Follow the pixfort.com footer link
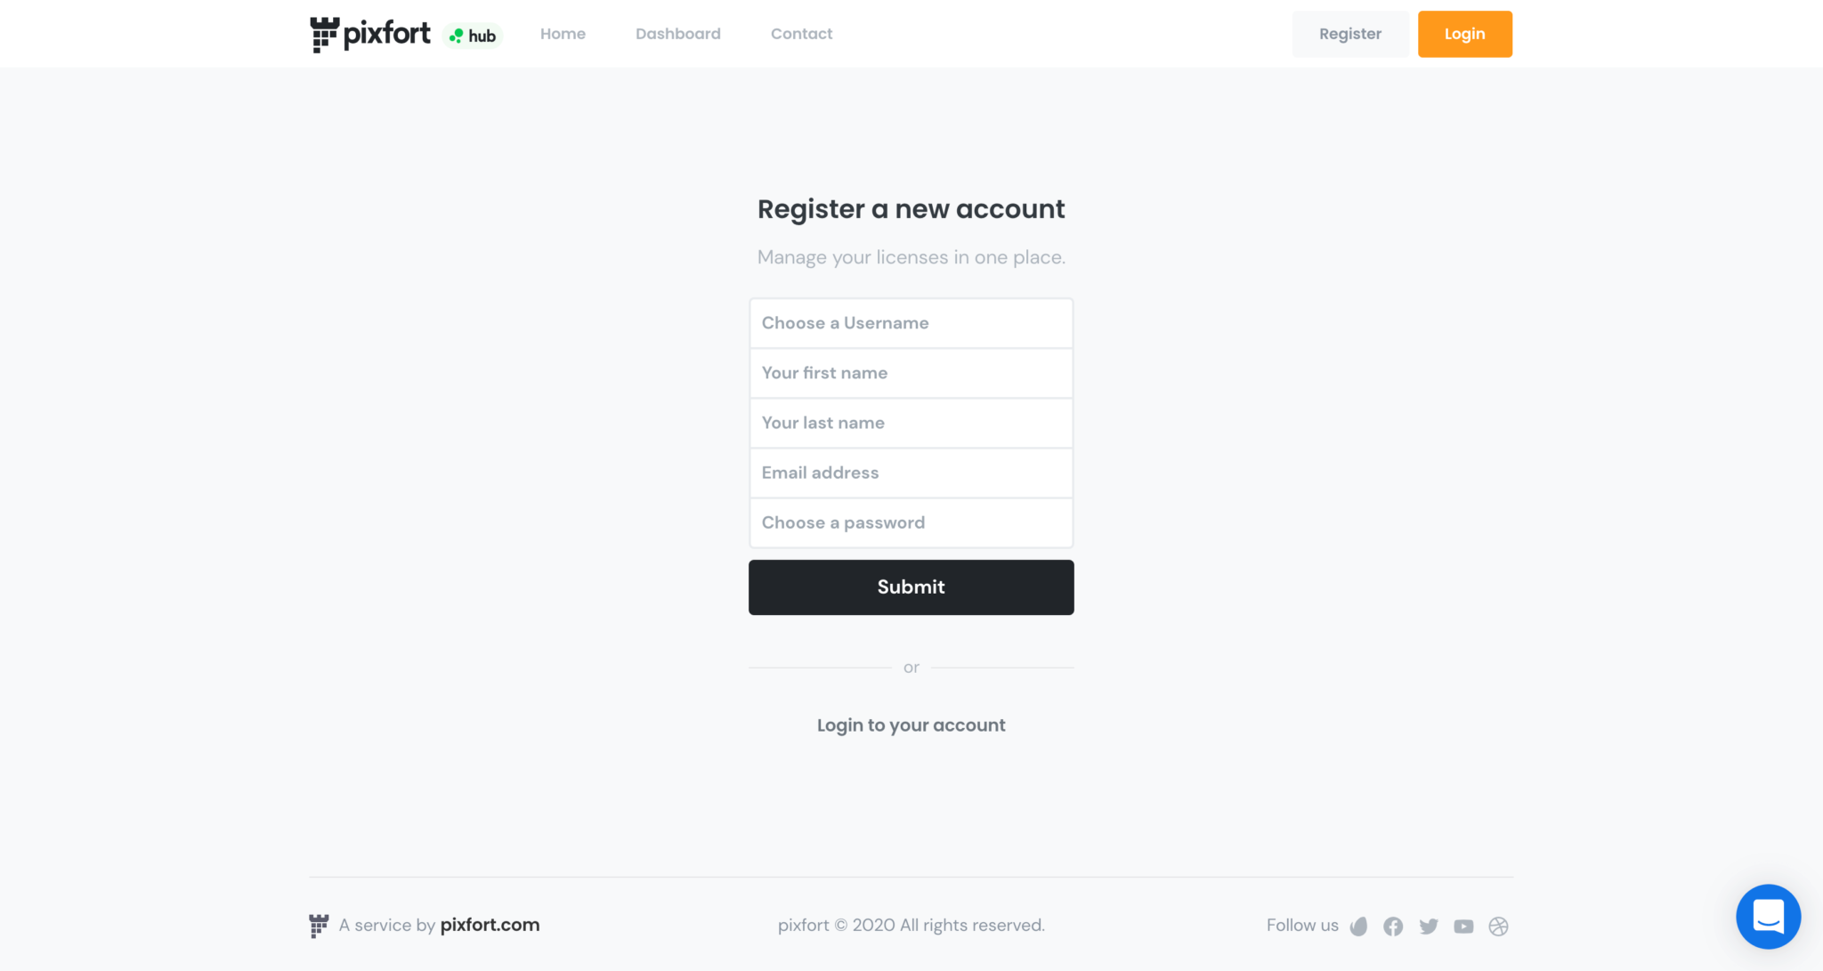 (490, 925)
